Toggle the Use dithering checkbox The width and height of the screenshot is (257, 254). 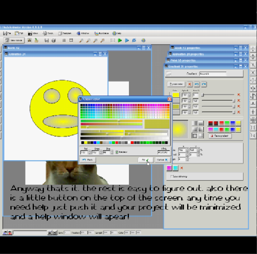click(172, 176)
